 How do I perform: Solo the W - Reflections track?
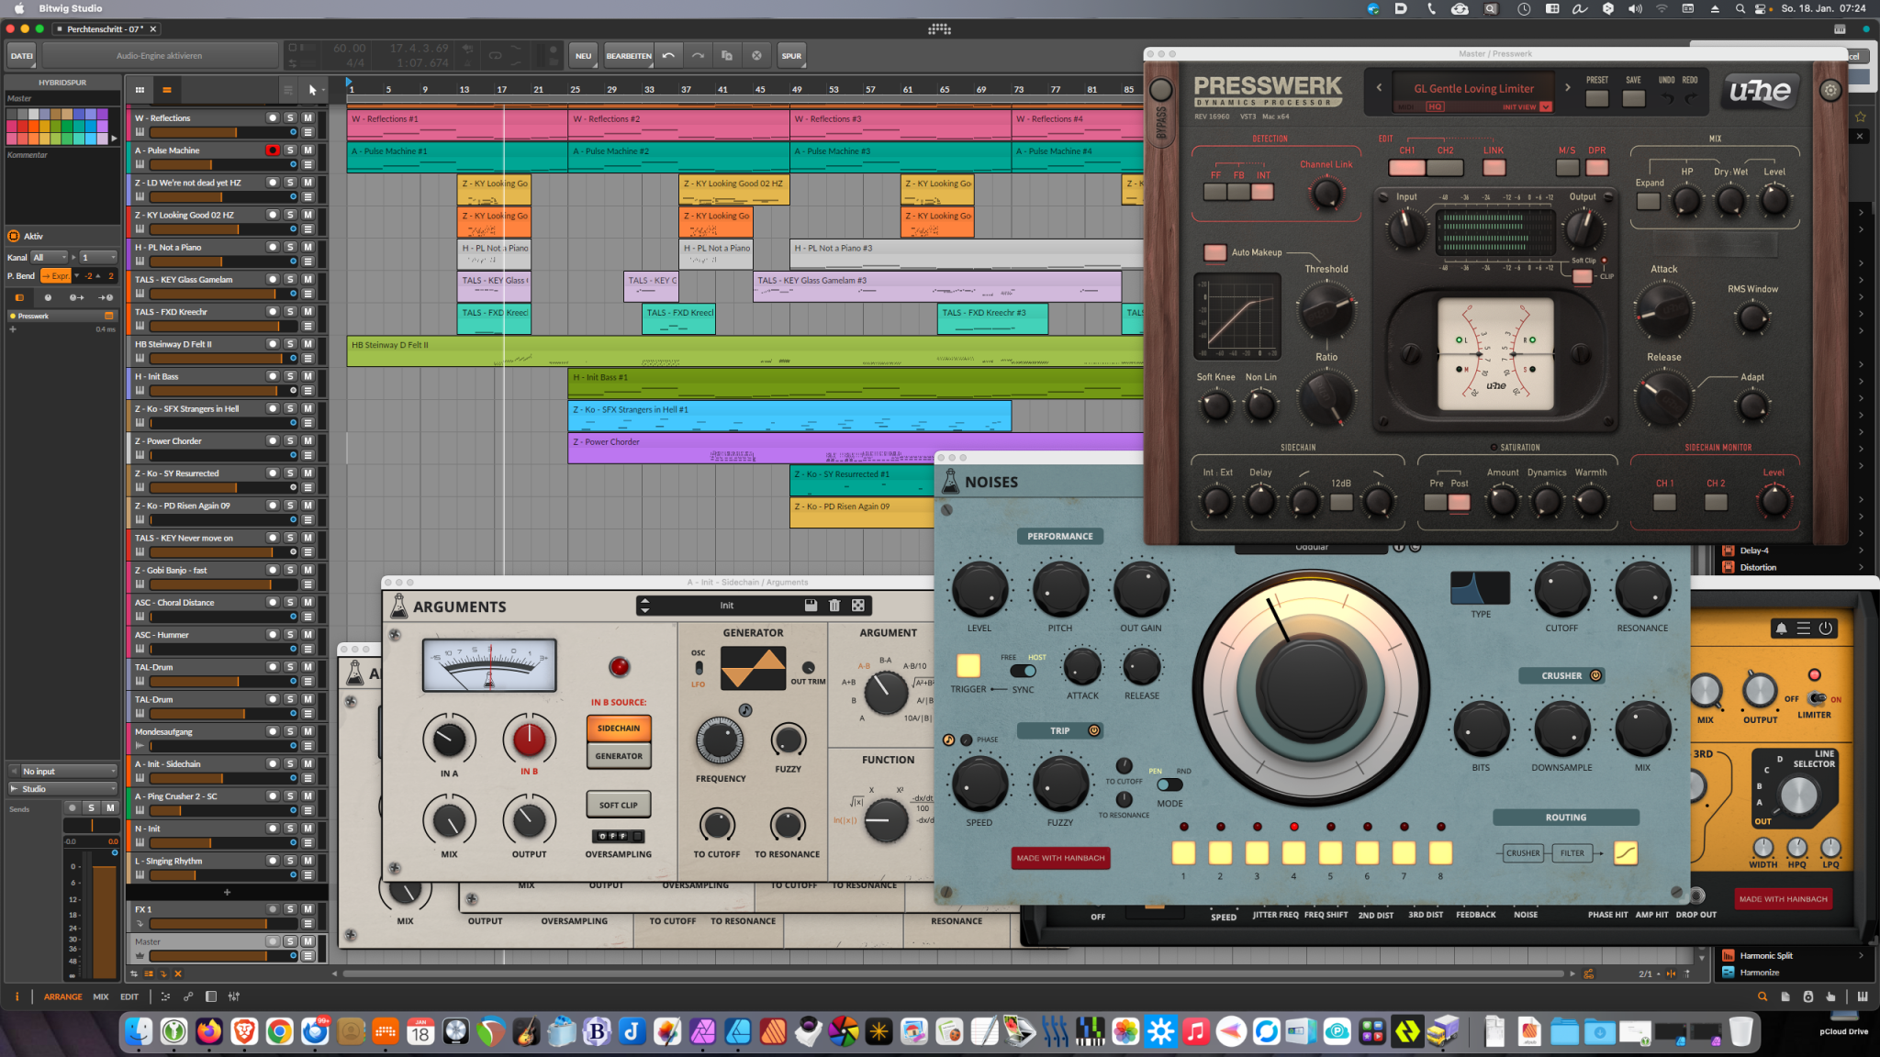pyautogui.click(x=291, y=117)
